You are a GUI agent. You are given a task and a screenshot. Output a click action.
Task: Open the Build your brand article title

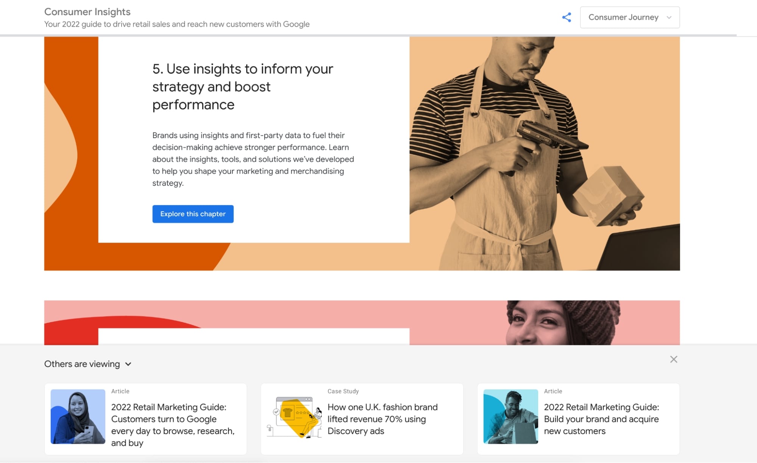coord(601,419)
